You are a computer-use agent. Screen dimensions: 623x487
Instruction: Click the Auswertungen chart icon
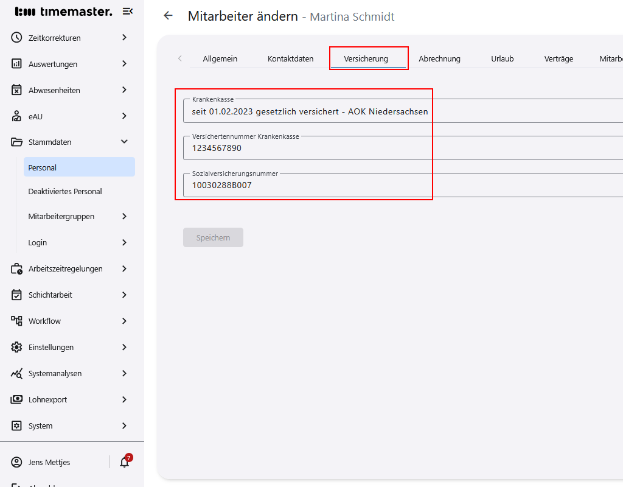tap(17, 64)
